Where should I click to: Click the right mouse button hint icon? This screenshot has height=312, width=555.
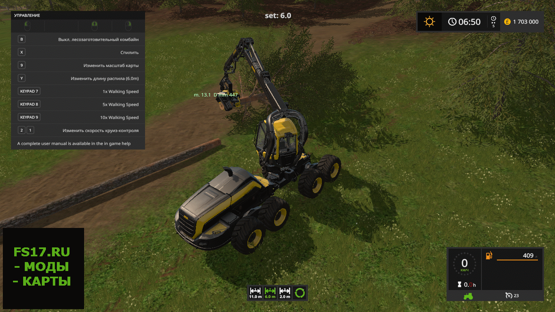pyautogui.click(x=128, y=26)
